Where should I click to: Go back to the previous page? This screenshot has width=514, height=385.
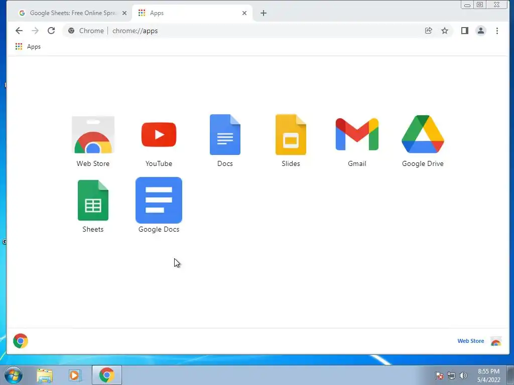click(19, 31)
